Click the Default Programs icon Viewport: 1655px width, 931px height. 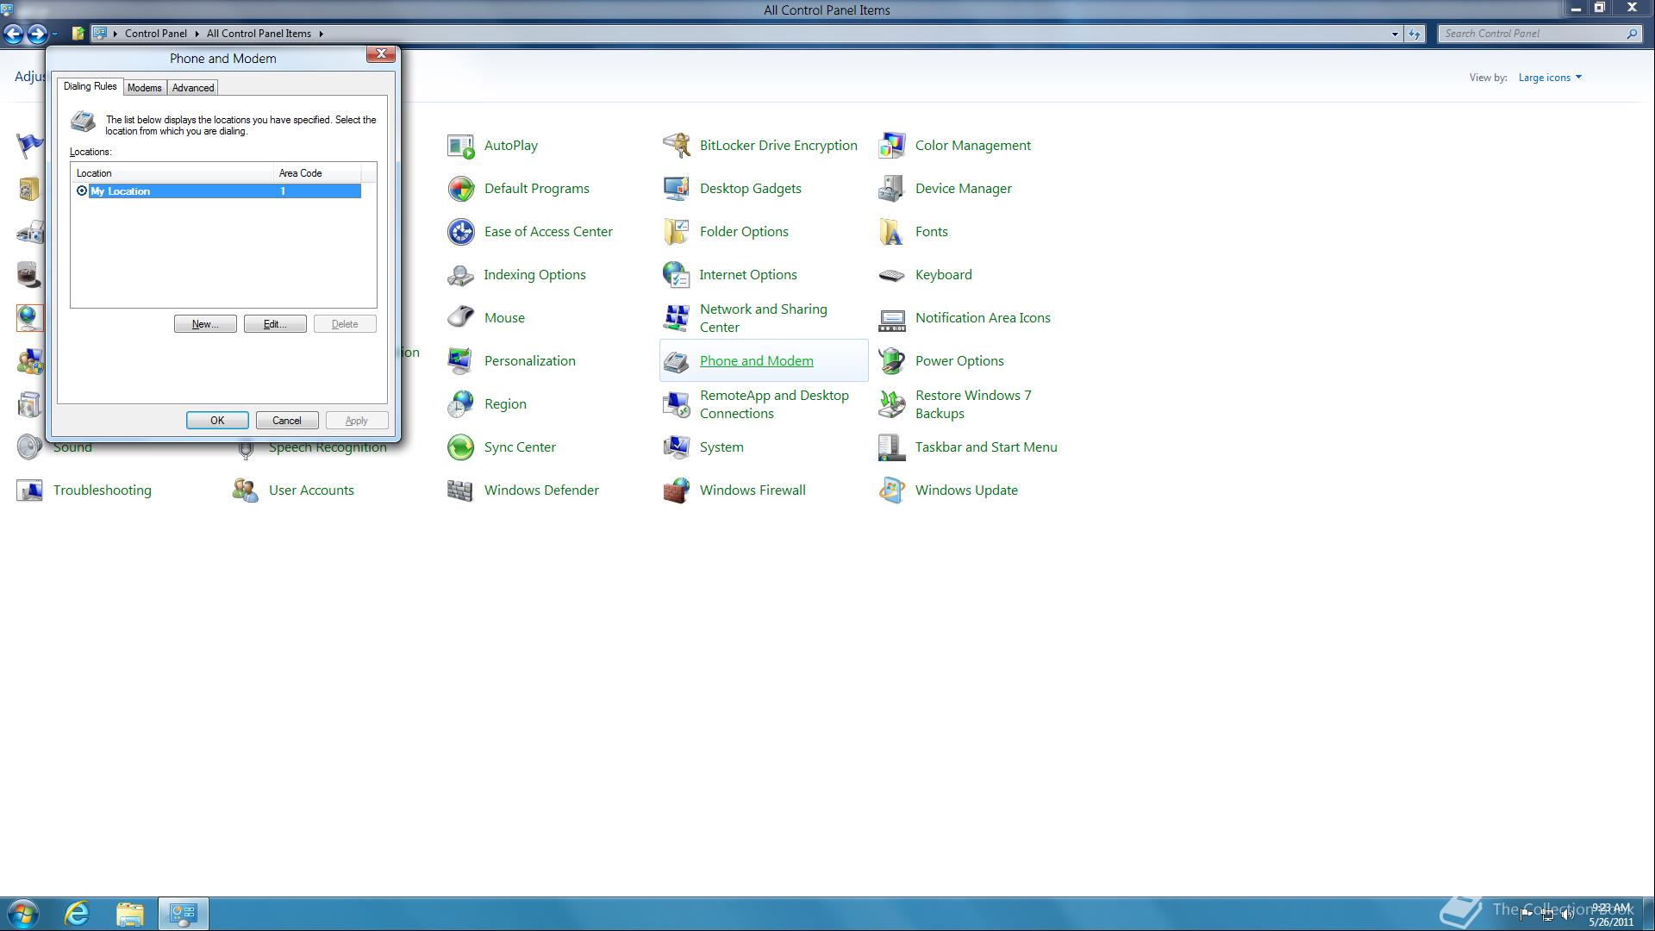tap(460, 189)
